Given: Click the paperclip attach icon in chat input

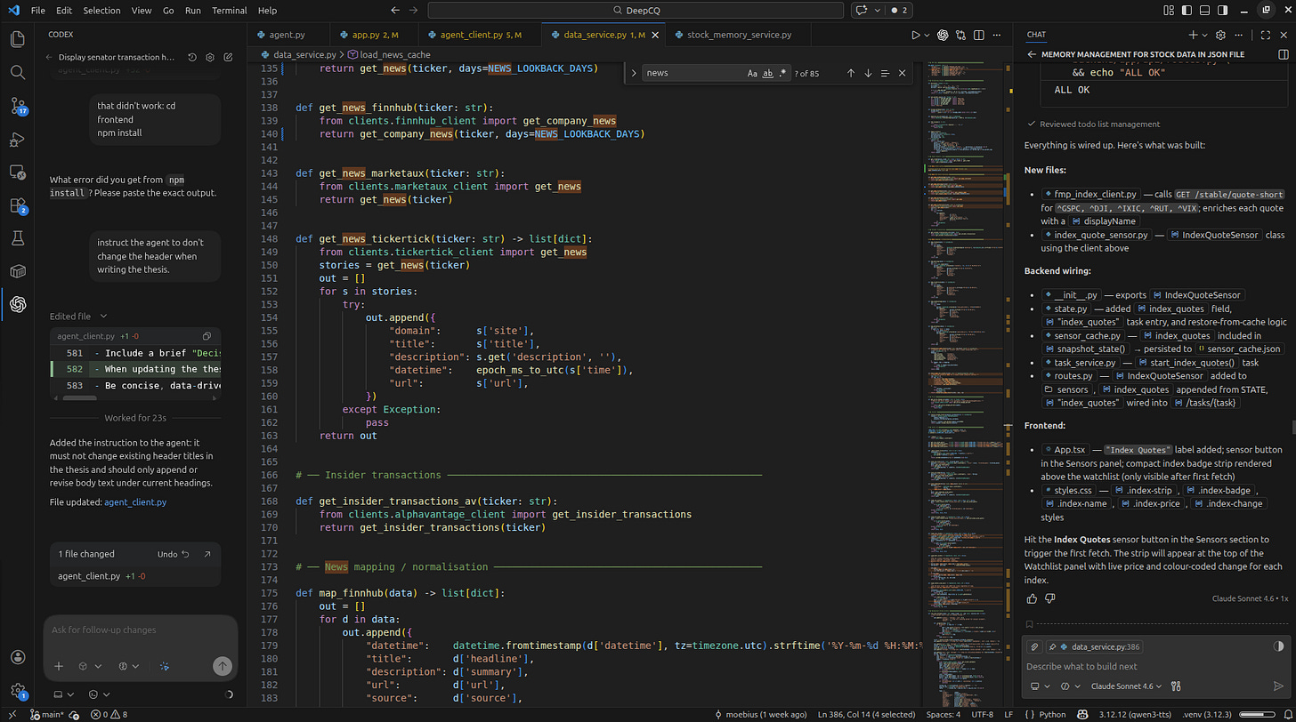Looking at the screenshot, I should [x=1034, y=647].
